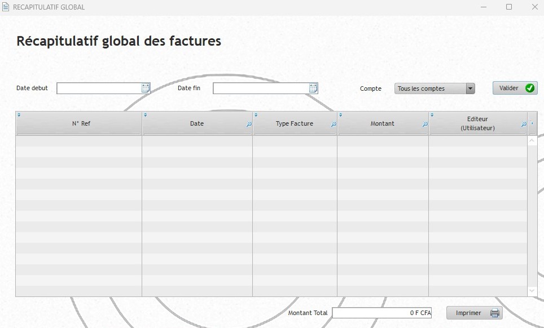Select the Editeur (Utilisateur) column header

[x=477, y=123]
